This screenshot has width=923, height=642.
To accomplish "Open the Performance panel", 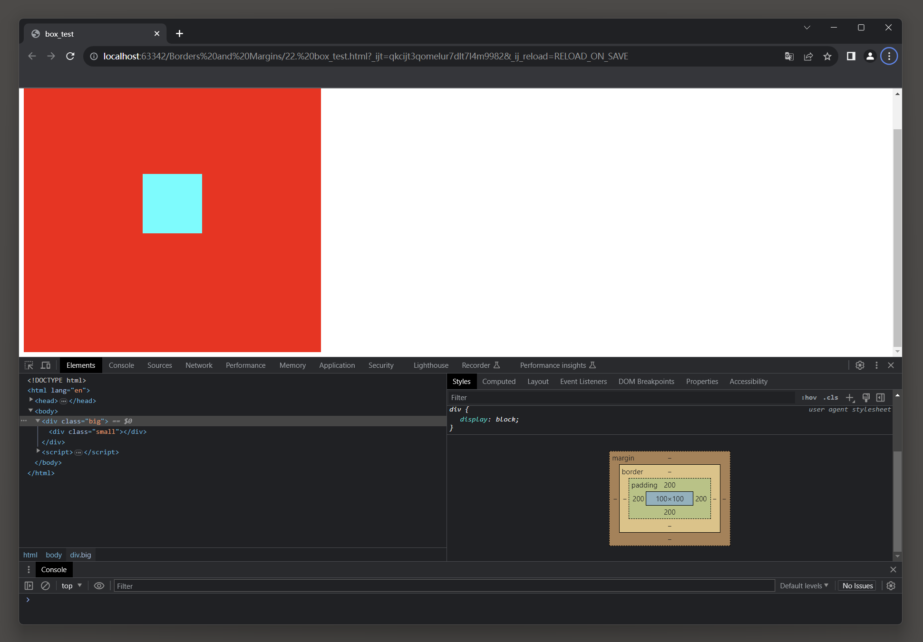I will click(x=245, y=365).
